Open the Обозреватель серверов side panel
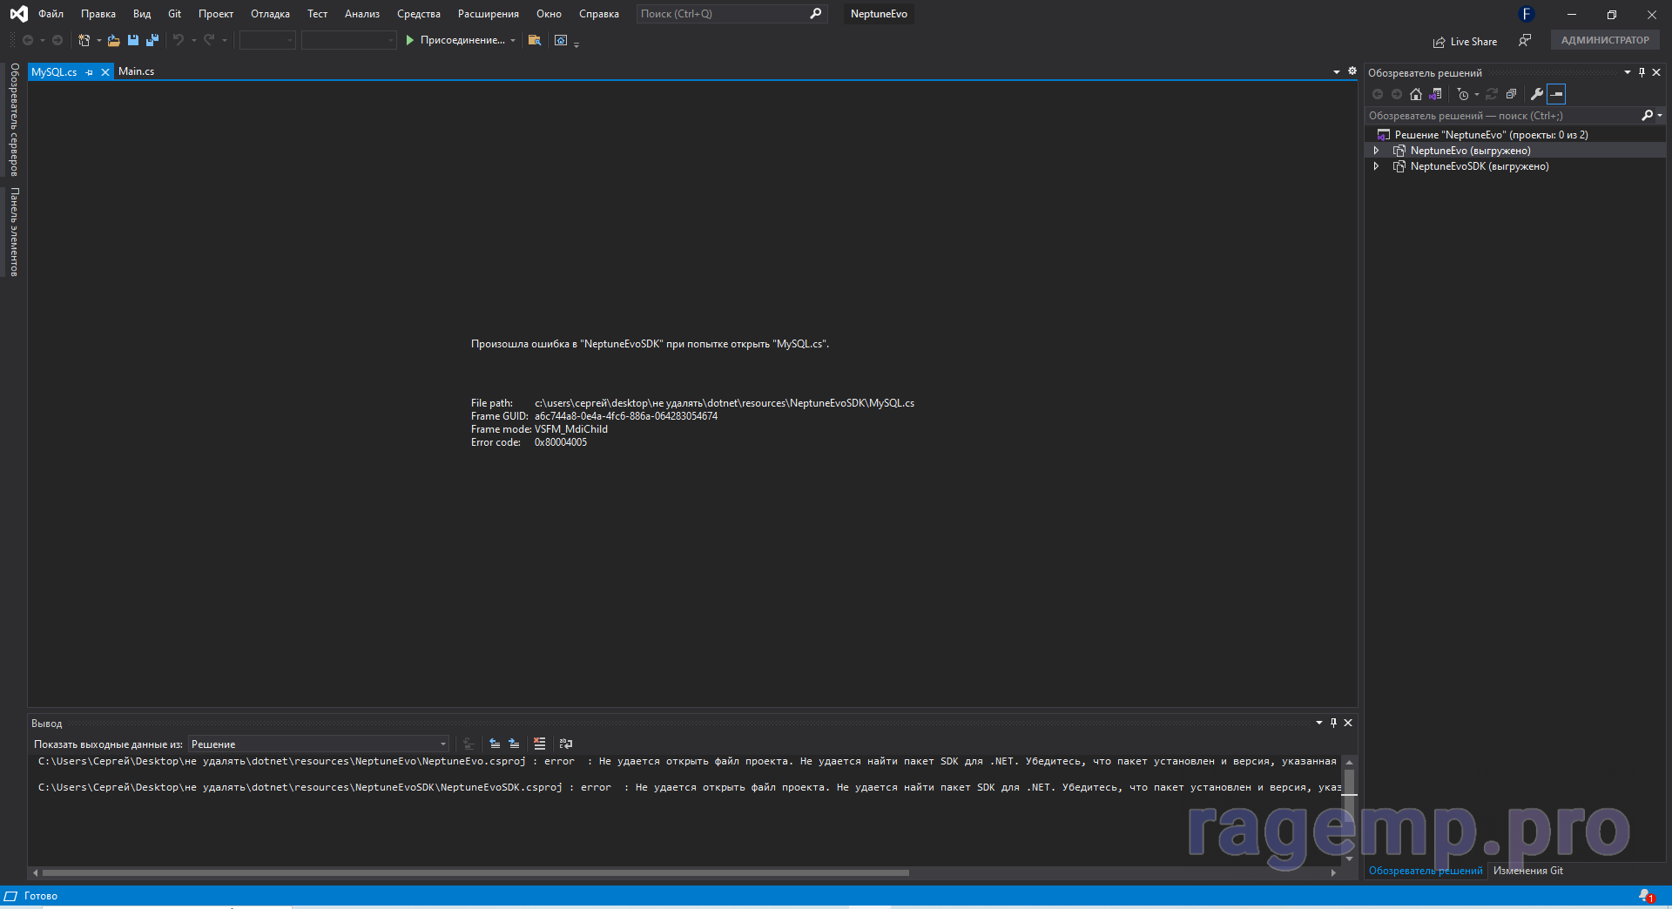 tap(14, 119)
